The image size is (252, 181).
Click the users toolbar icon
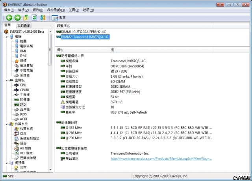point(43,17)
